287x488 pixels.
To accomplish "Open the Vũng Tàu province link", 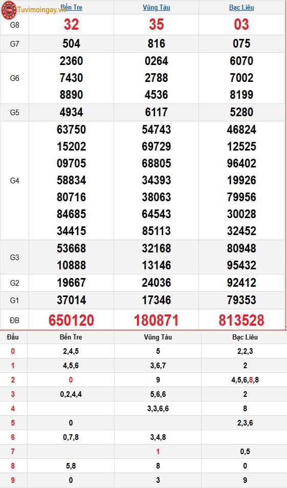I will [x=157, y=7].
